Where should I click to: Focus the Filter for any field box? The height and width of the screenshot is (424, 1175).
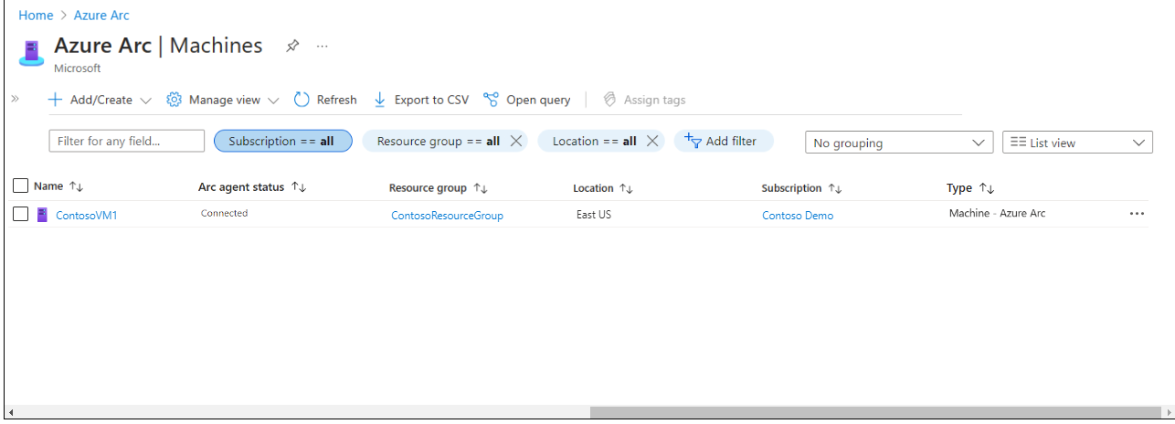(x=126, y=141)
